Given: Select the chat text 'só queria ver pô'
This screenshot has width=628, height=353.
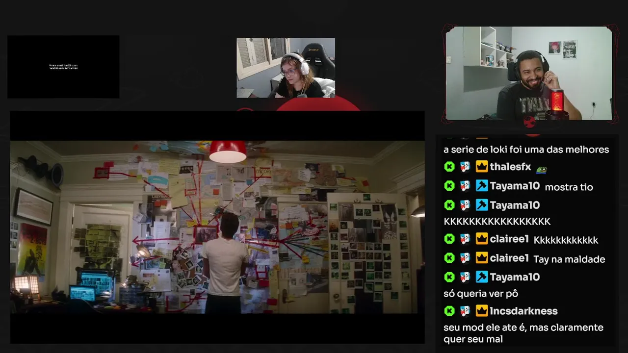Looking at the screenshot, I should [481, 294].
